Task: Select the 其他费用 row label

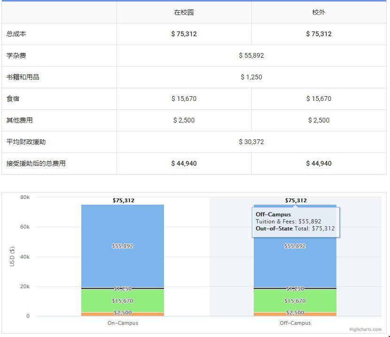Action: [19, 120]
